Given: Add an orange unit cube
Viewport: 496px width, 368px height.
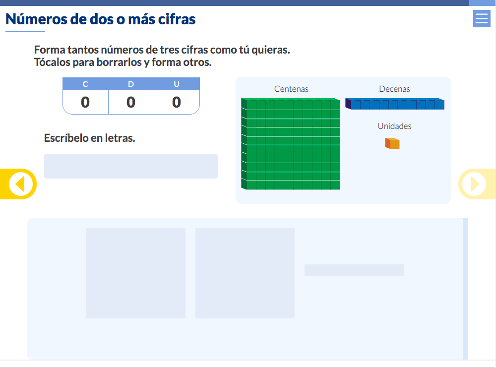Looking at the screenshot, I should coord(392,143).
